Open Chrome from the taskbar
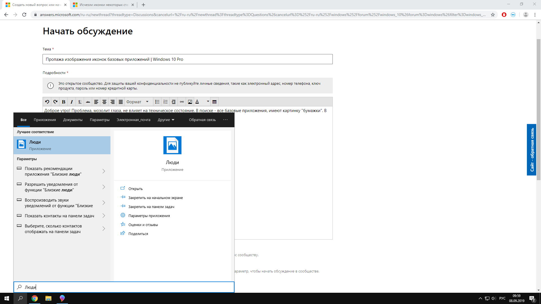Screen dimensions: 541x304 [35, 298]
